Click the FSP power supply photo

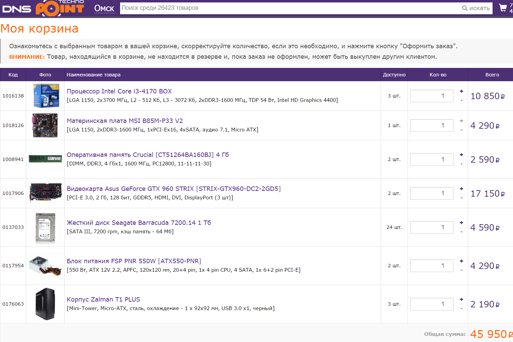45,266
